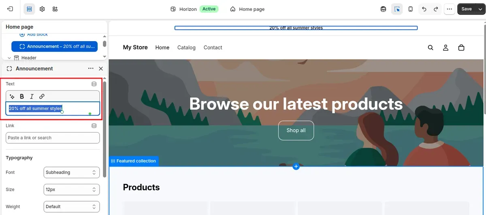Click the Horizon theme icon

(173, 9)
